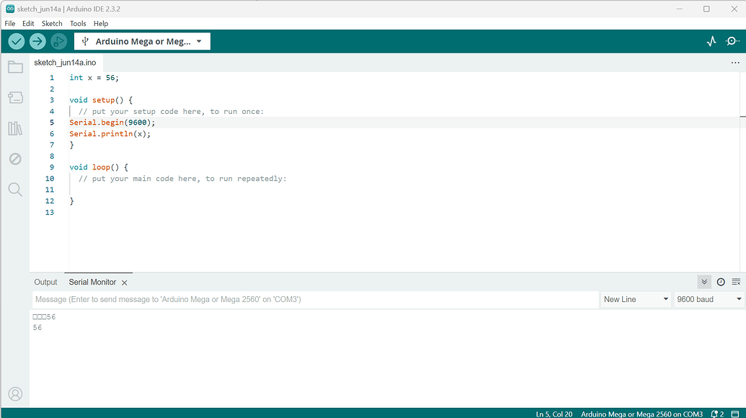Toggle timestamps in the Serial Monitor
Screen dimensions: 746x418
[721, 282]
